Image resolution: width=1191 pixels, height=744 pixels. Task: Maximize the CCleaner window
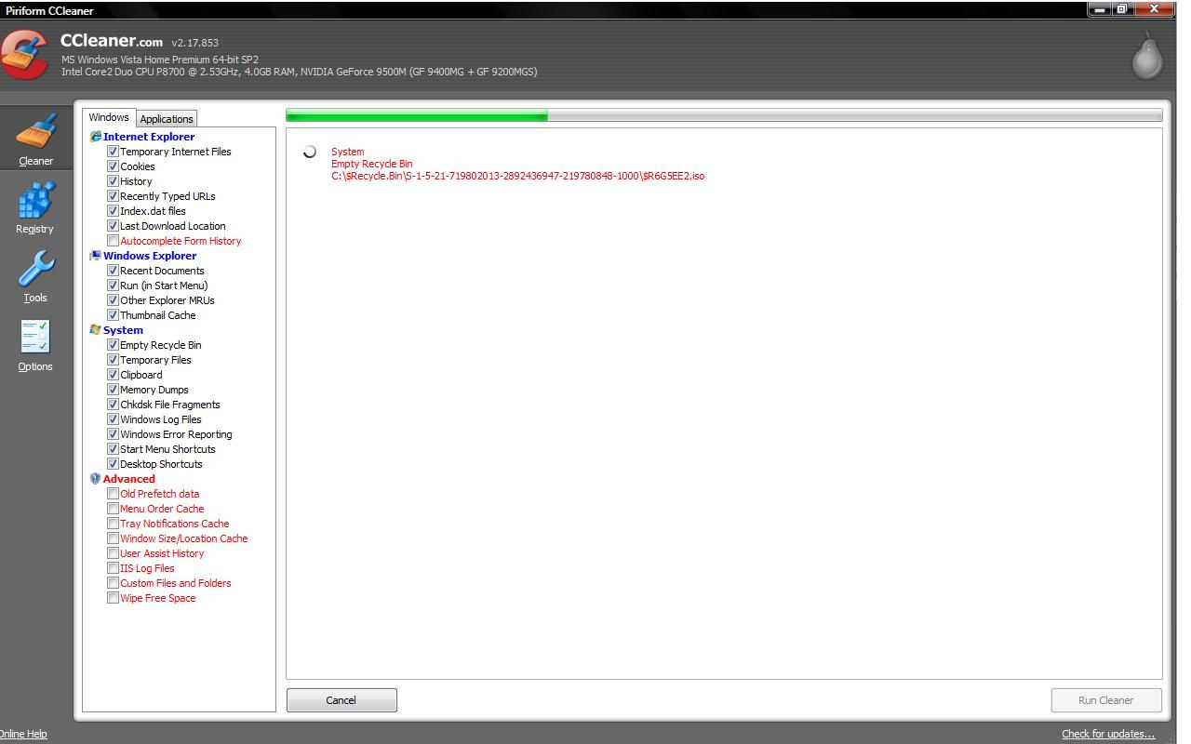tap(1124, 9)
